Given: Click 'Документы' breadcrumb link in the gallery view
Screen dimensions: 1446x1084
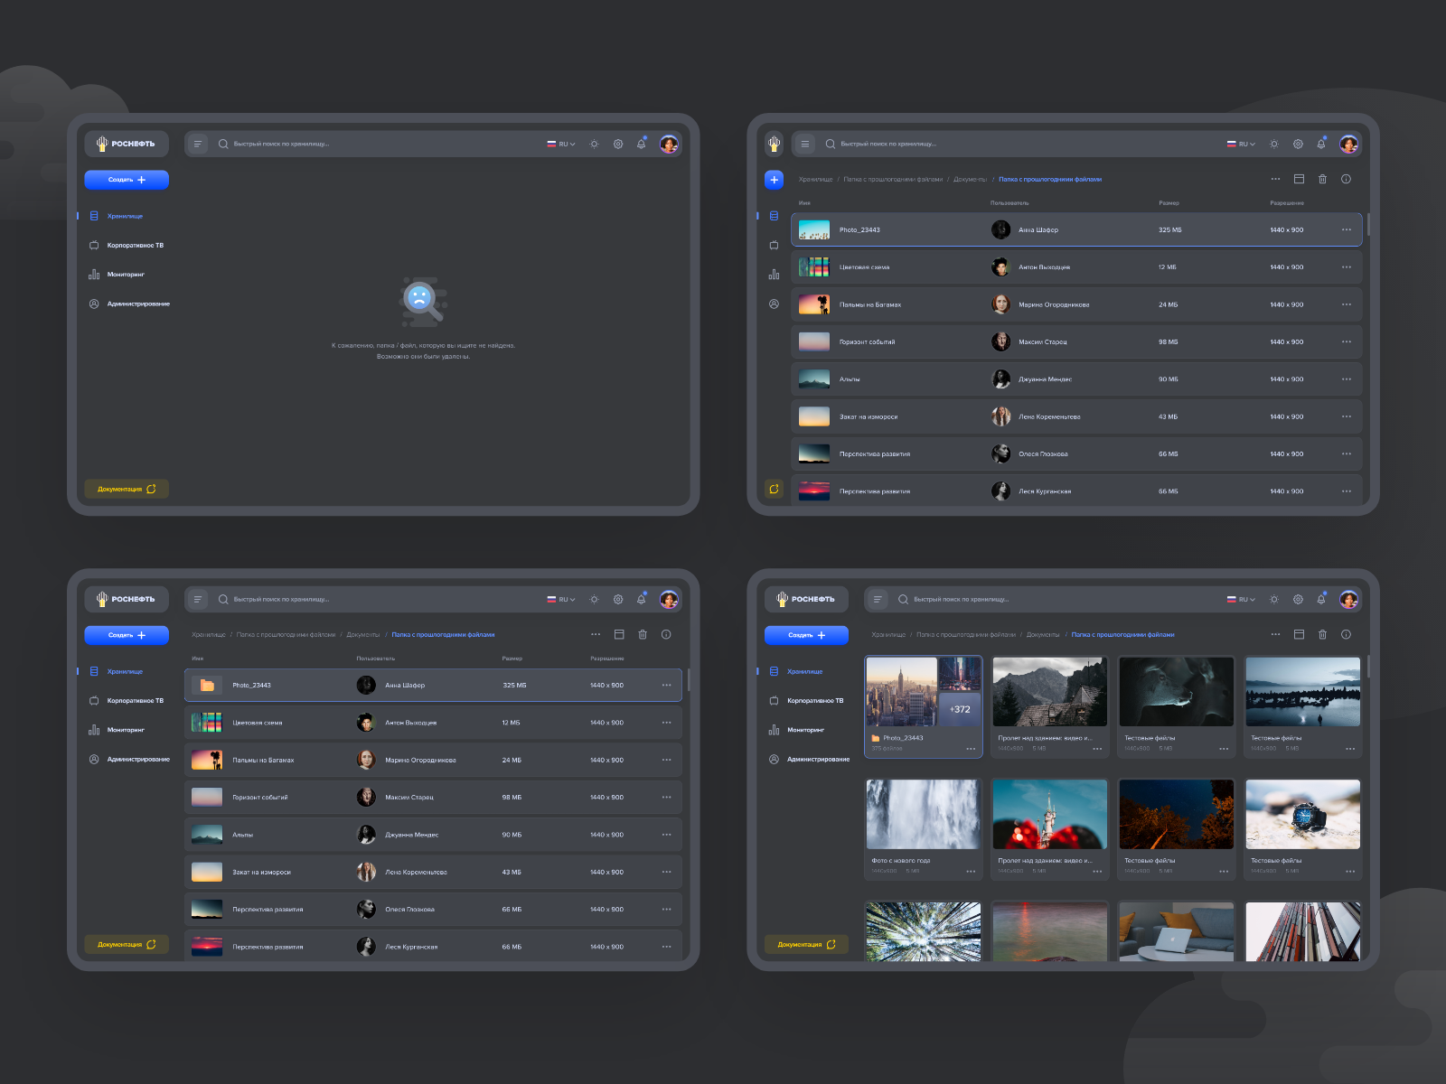Looking at the screenshot, I should [1043, 635].
